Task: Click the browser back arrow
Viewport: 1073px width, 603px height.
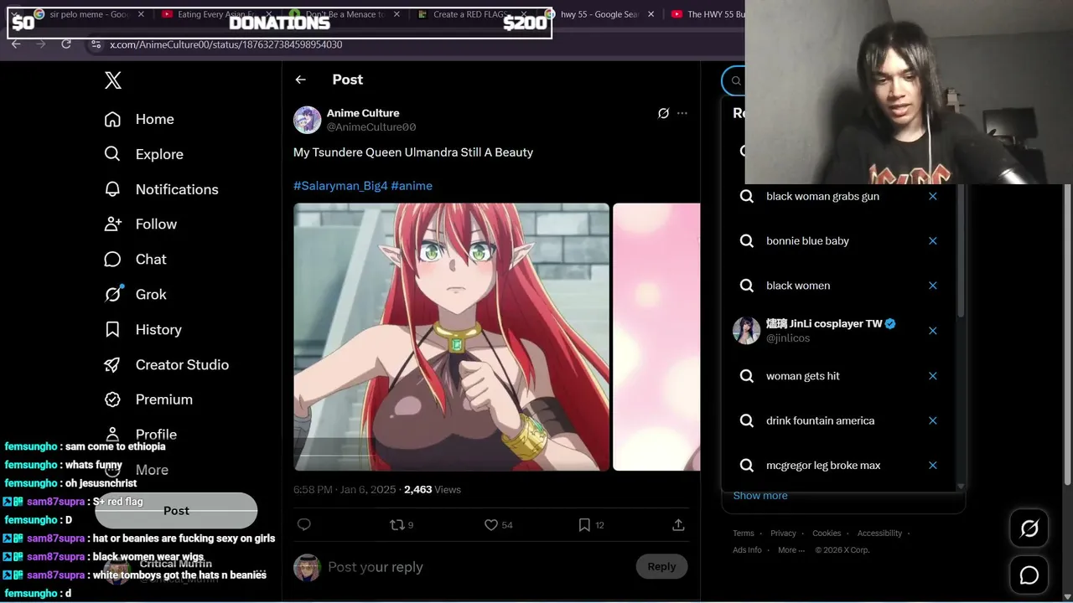Action: [16, 44]
